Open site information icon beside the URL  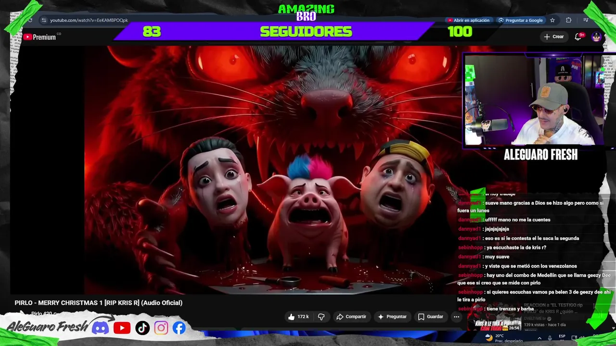(x=44, y=20)
